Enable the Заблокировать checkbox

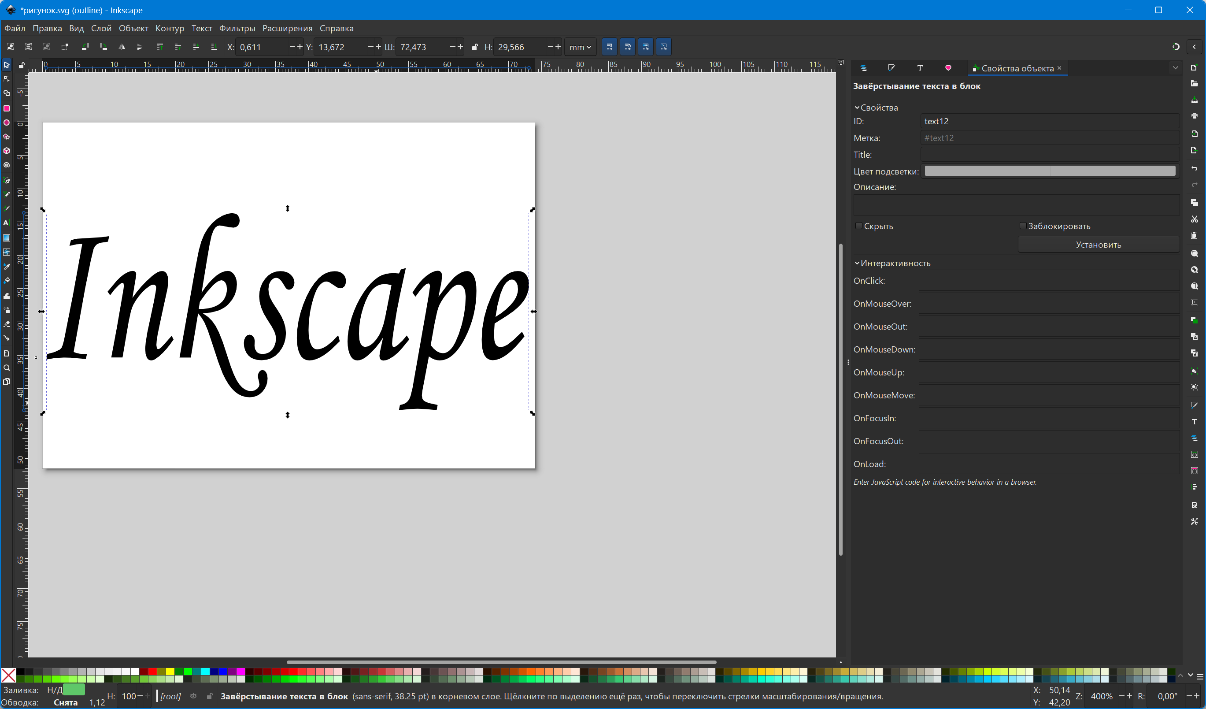click(1023, 226)
